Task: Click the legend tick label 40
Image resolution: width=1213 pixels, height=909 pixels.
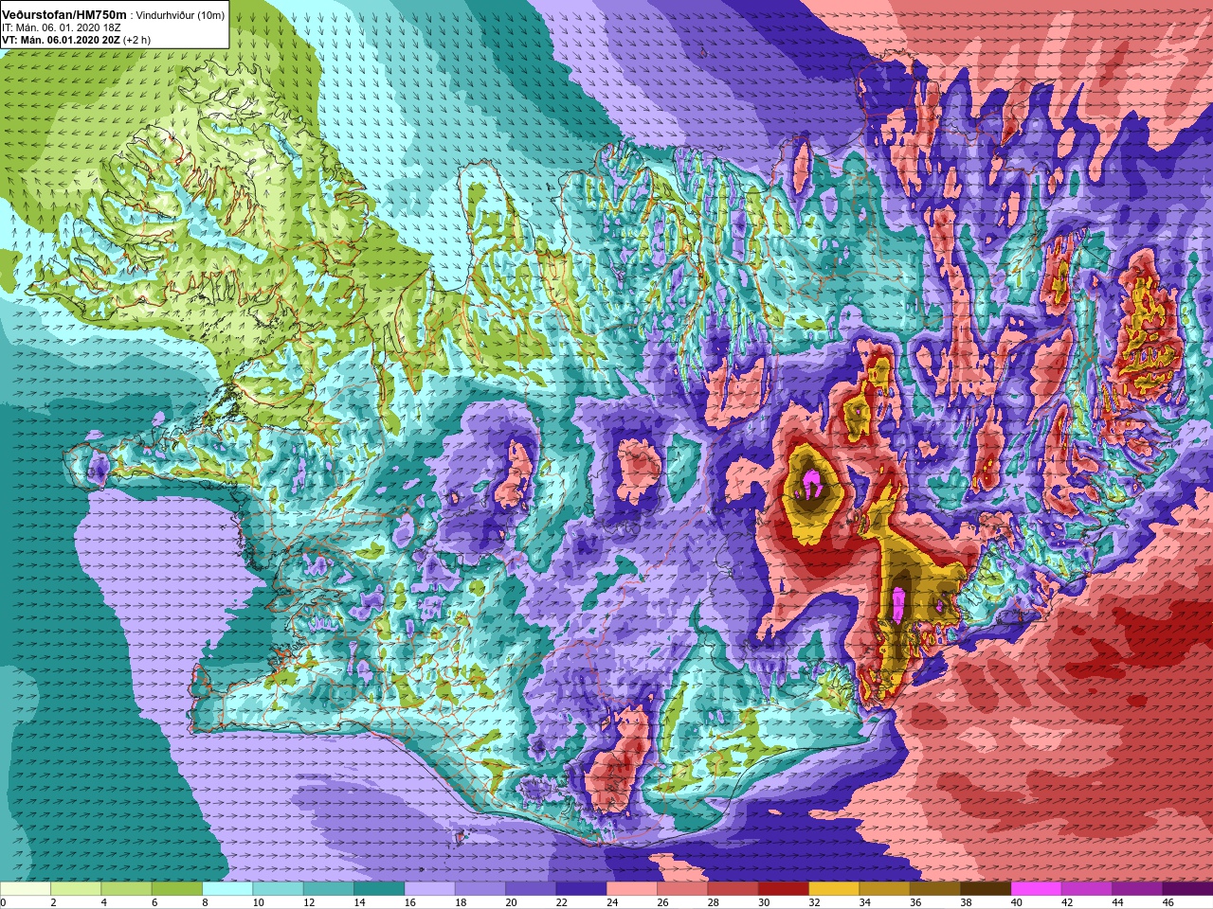Action: point(1017,903)
